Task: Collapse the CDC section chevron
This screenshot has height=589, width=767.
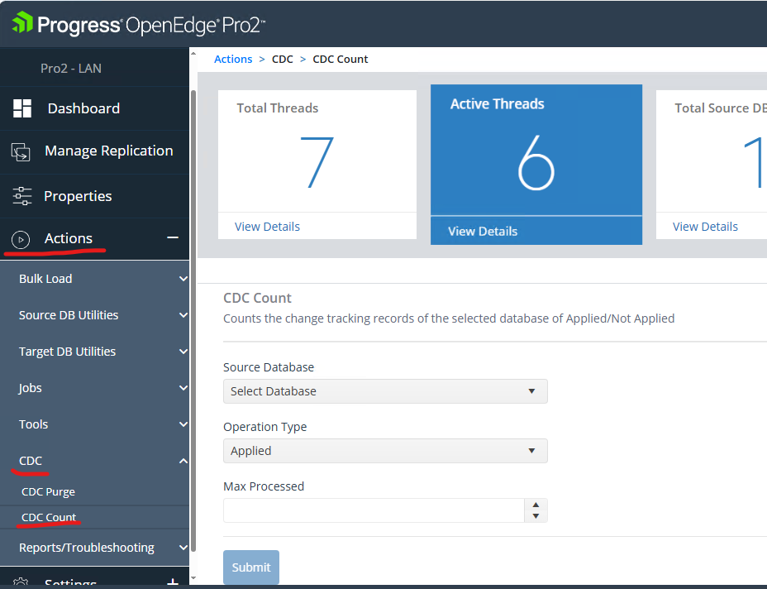Action: pyautogui.click(x=183, y=461)
